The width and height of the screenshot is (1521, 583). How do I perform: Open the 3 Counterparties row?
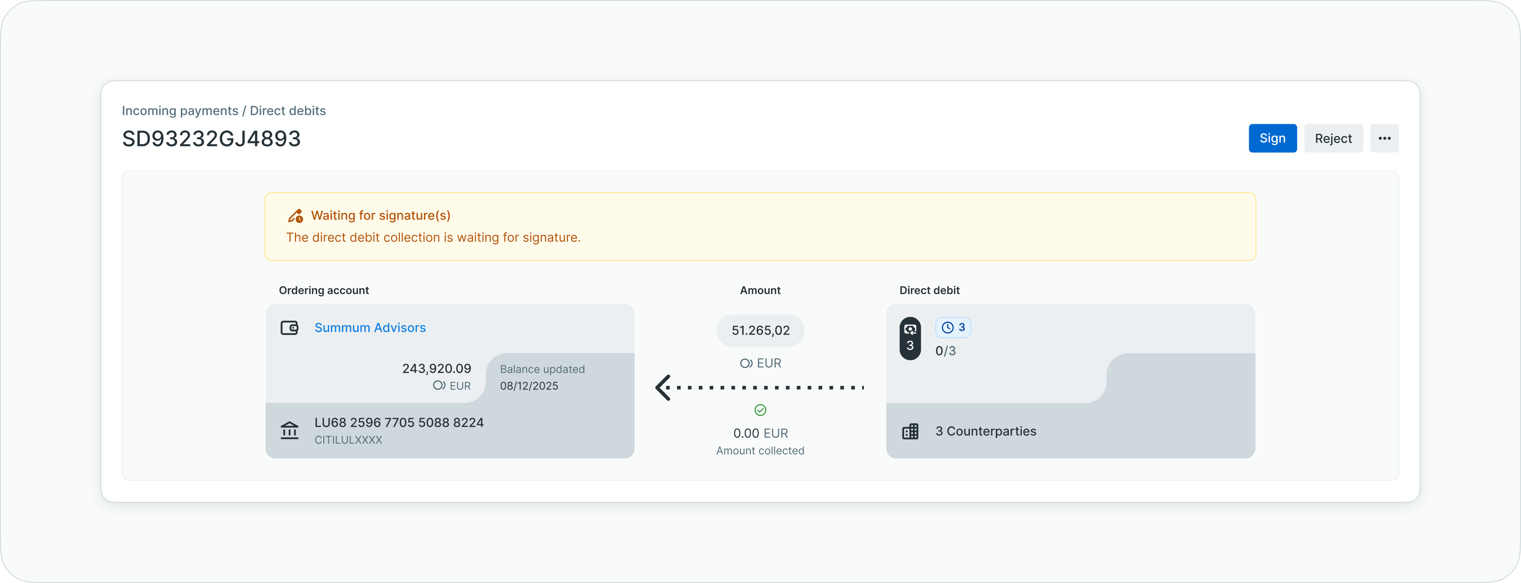pos(985,432)
